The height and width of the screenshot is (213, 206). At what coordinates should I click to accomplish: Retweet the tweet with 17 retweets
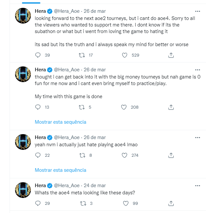coord(83,55)
